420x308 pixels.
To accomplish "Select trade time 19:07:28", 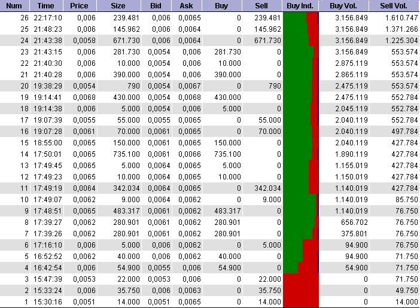I will pos(48,132).
